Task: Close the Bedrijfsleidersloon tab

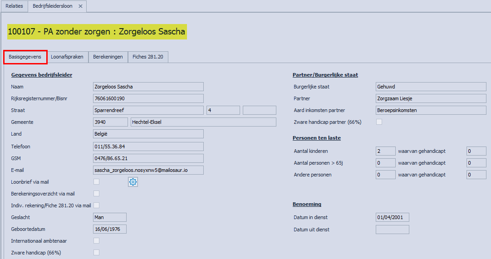Action: (x=80, y=6)
